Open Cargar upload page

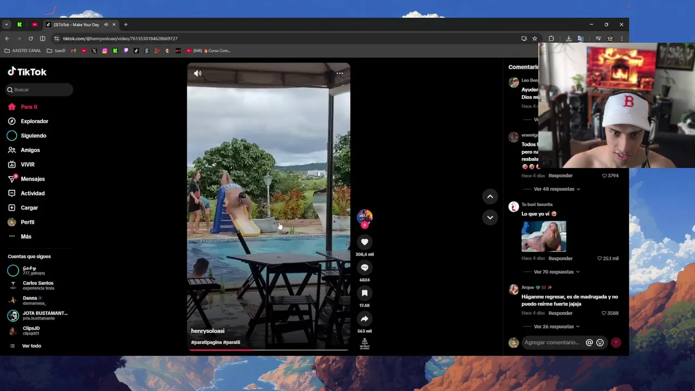(x=23, y=207)
